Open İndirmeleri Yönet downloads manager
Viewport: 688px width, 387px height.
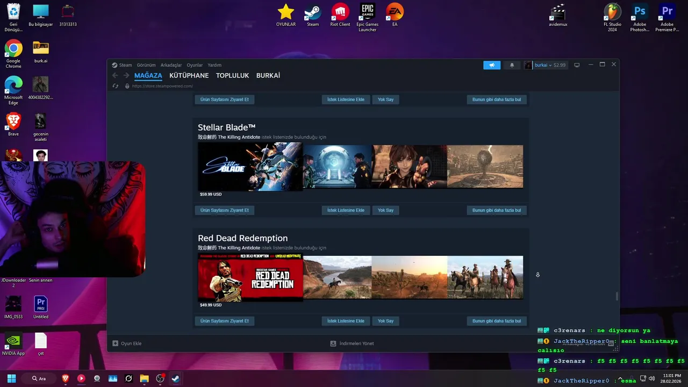352,343
